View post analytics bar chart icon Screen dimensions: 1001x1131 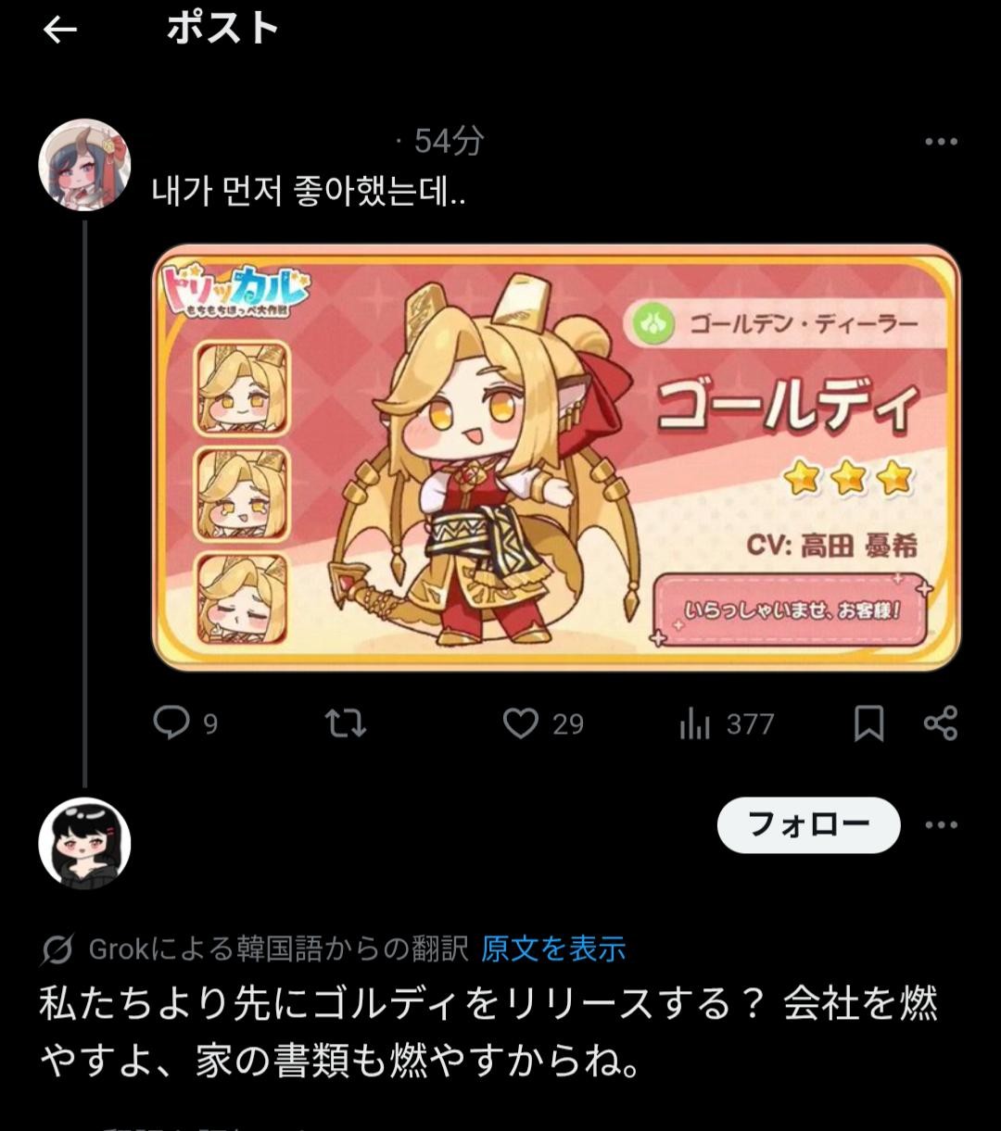[x=694, y=723]
